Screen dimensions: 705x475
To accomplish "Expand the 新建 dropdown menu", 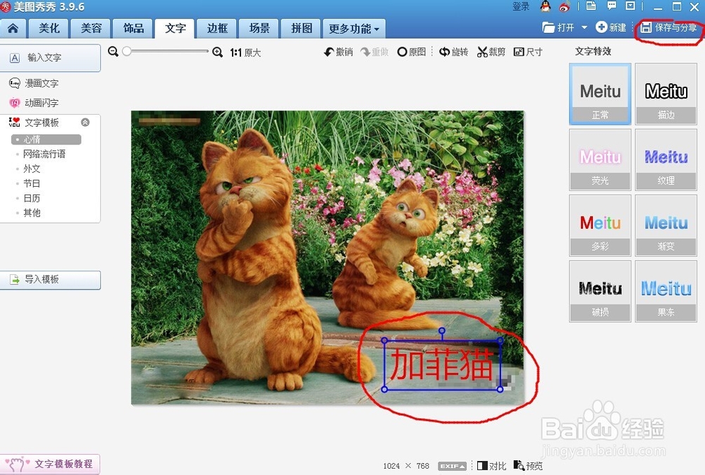I will [x=613, y=27].
